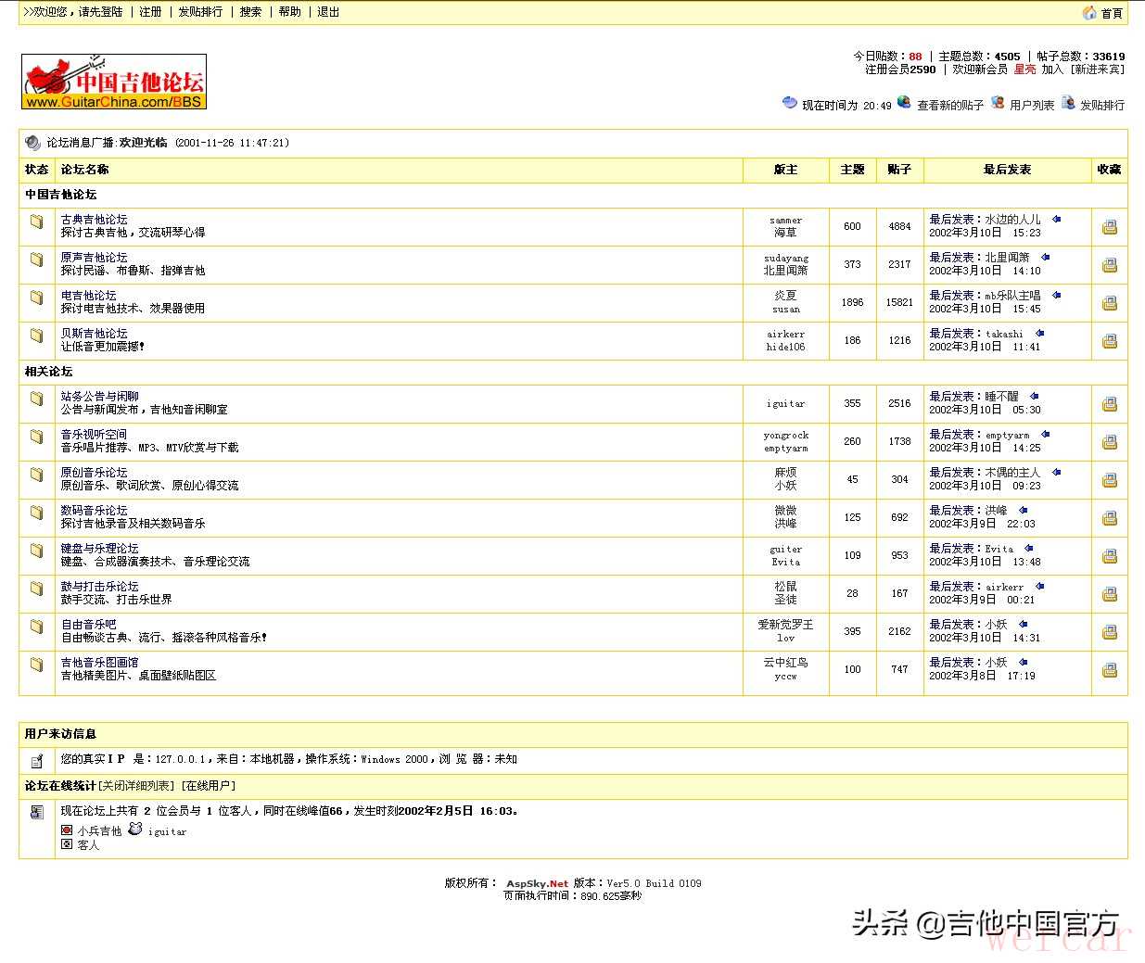Viewport: 1145px width, 963px height.
Task: Open 搜索 in the top navigation
Action: (250, 12)
